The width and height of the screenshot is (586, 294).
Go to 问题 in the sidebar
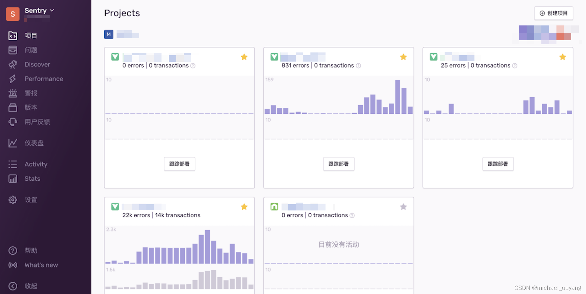click(31, 50)
